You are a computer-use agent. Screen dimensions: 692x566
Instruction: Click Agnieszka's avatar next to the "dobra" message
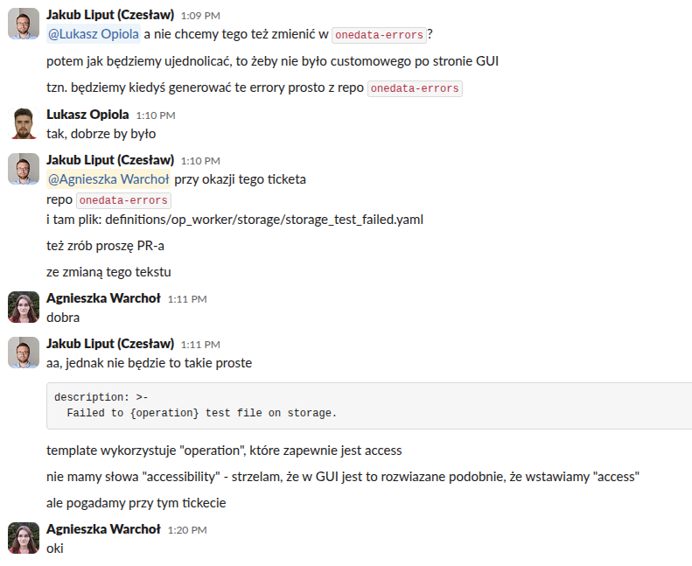(24, 307)
